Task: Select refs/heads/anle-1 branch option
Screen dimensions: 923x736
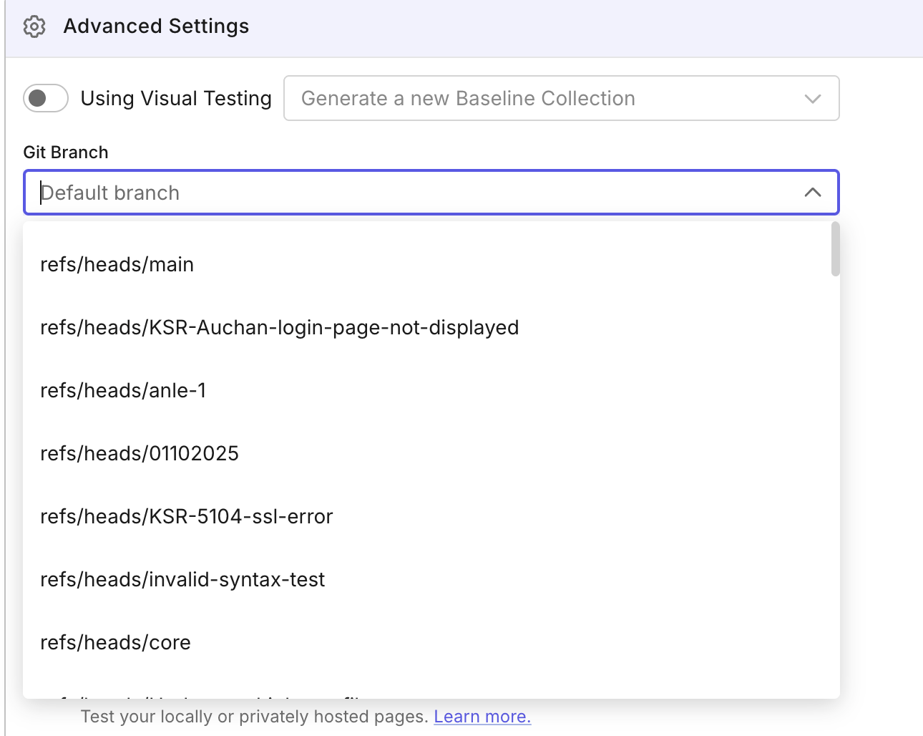Action: 431,390
